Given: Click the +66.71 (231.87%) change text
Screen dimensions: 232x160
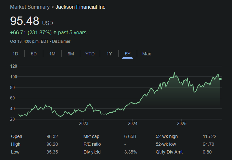Looking at the screenshot, I should [31, 32].
